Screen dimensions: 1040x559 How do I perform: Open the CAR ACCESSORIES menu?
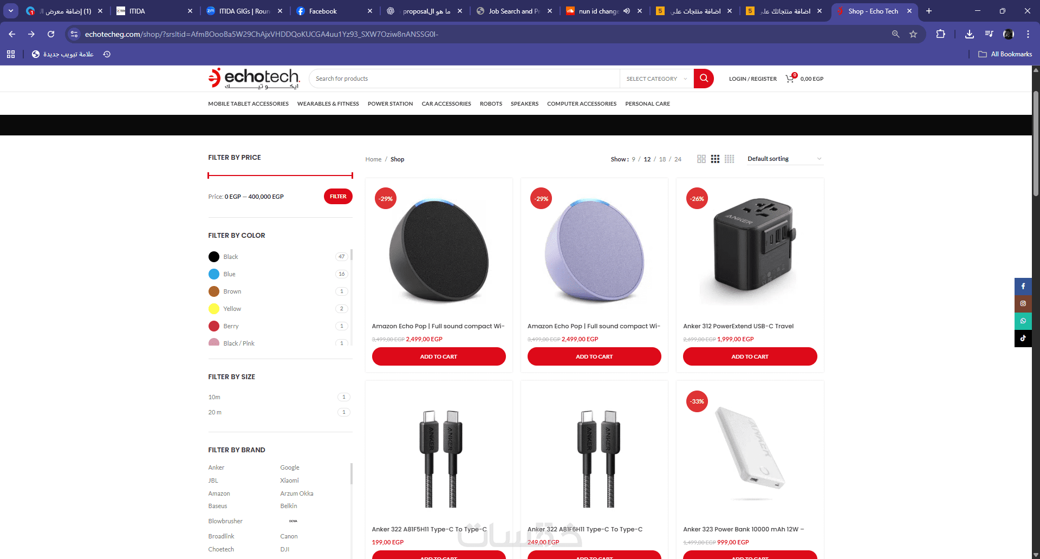point(446,104)
